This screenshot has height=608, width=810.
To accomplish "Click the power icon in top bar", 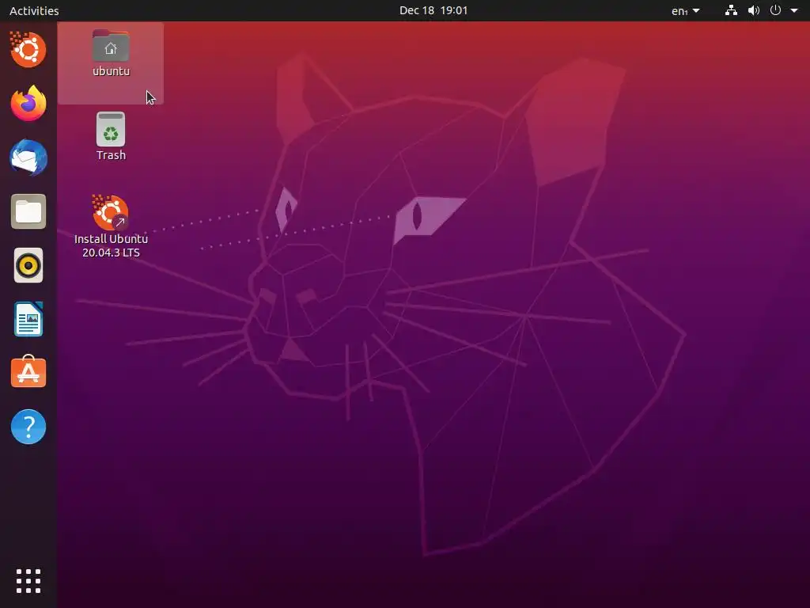I will point(775,10).
